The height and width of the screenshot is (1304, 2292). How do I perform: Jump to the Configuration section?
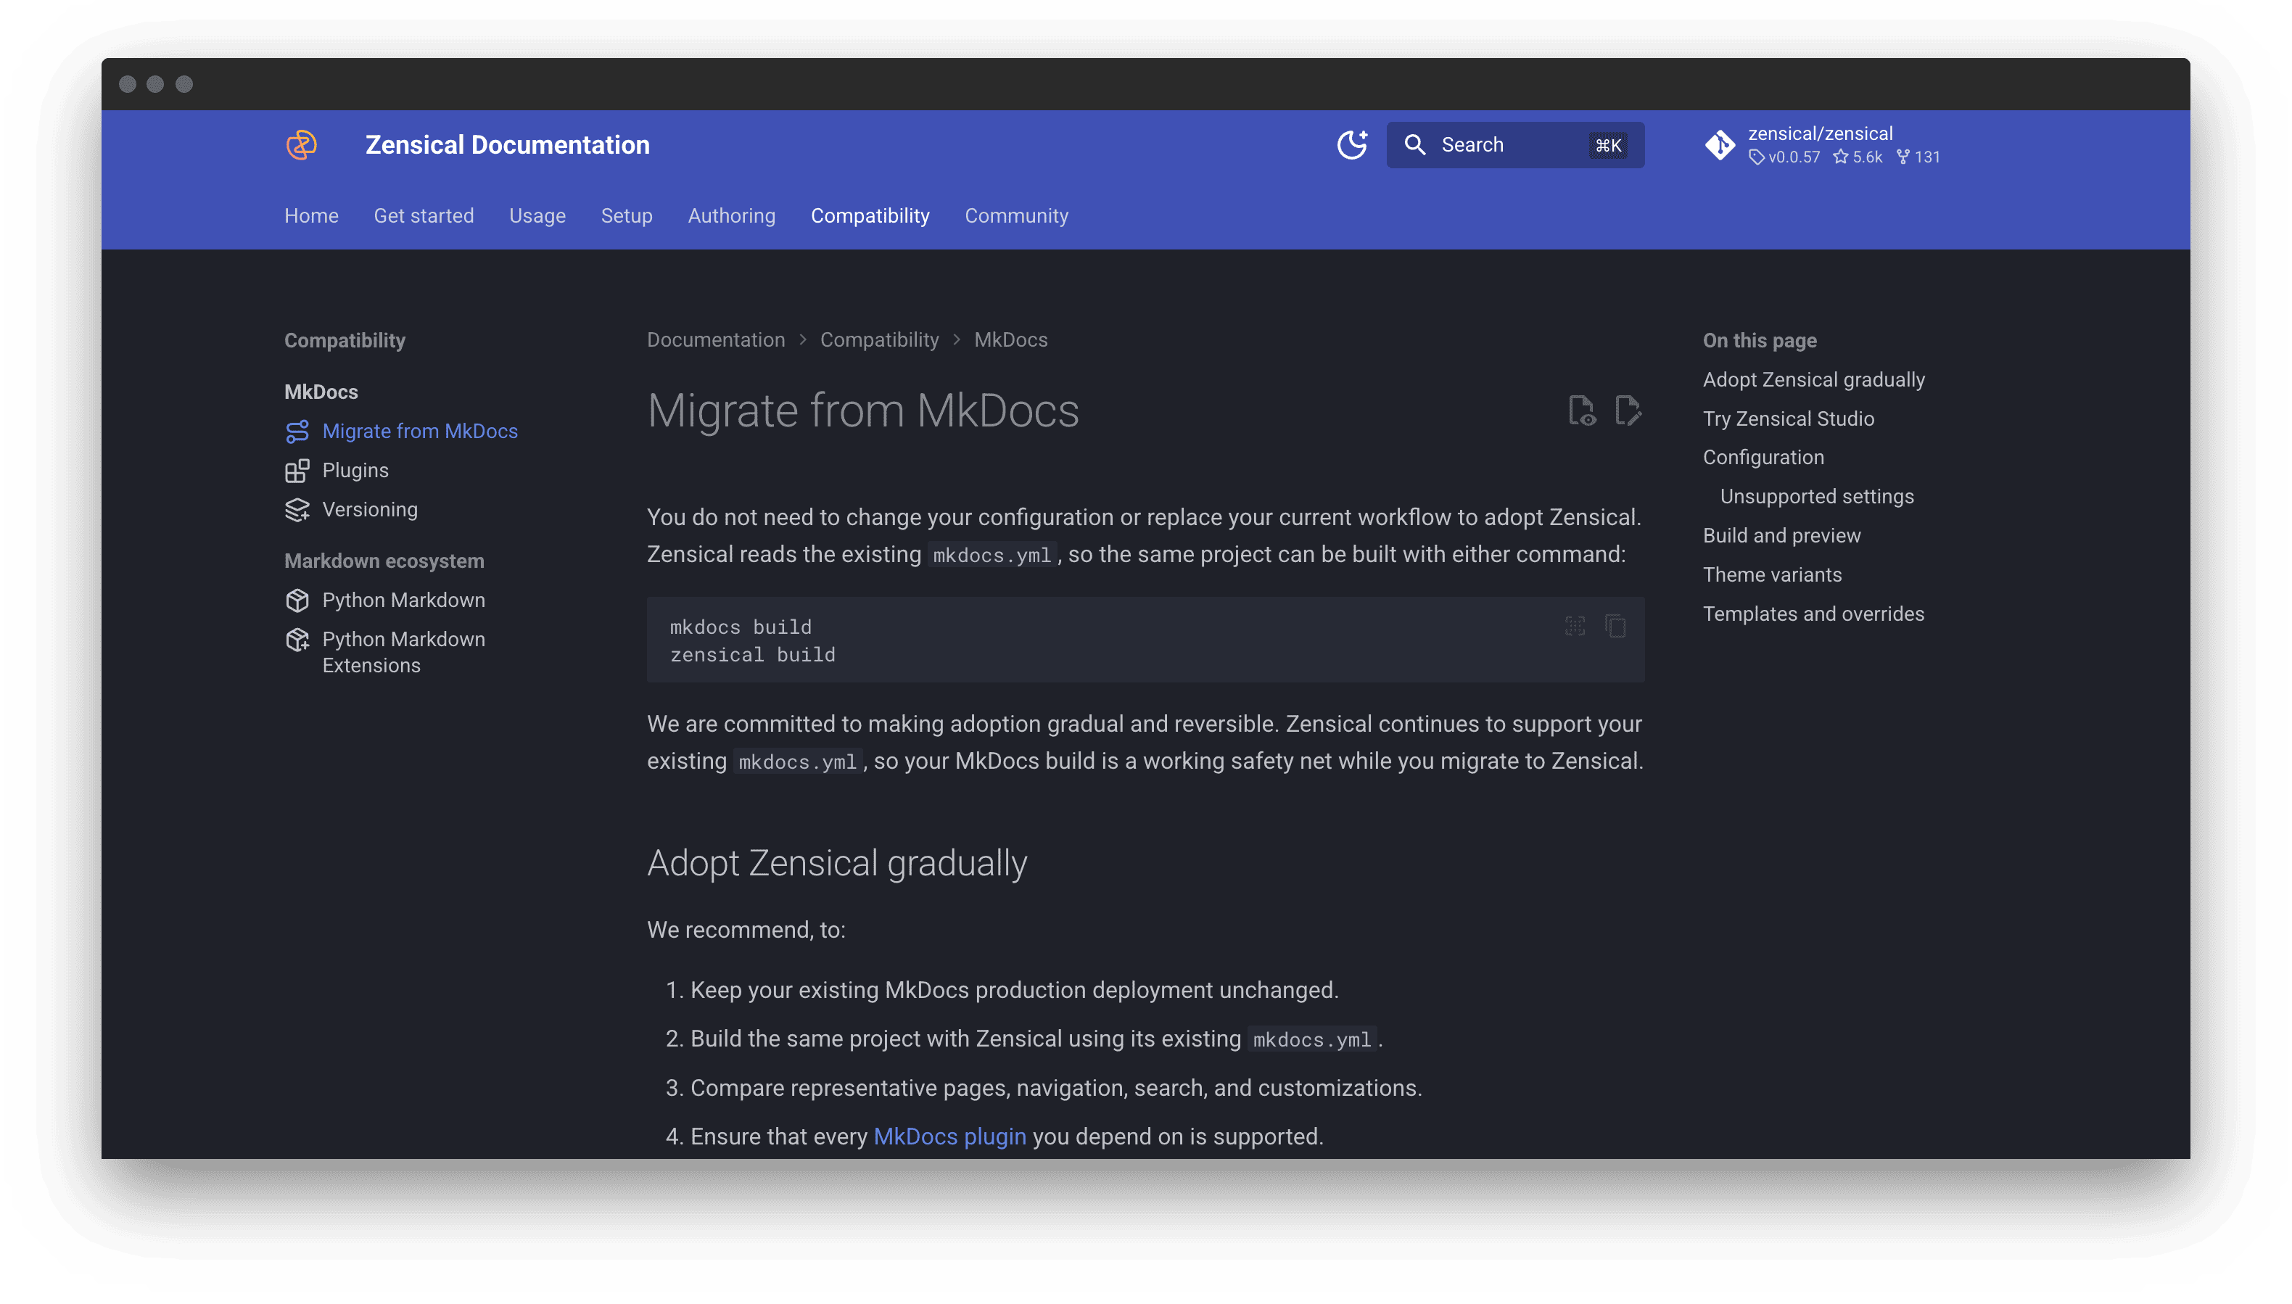(1763, 458)
